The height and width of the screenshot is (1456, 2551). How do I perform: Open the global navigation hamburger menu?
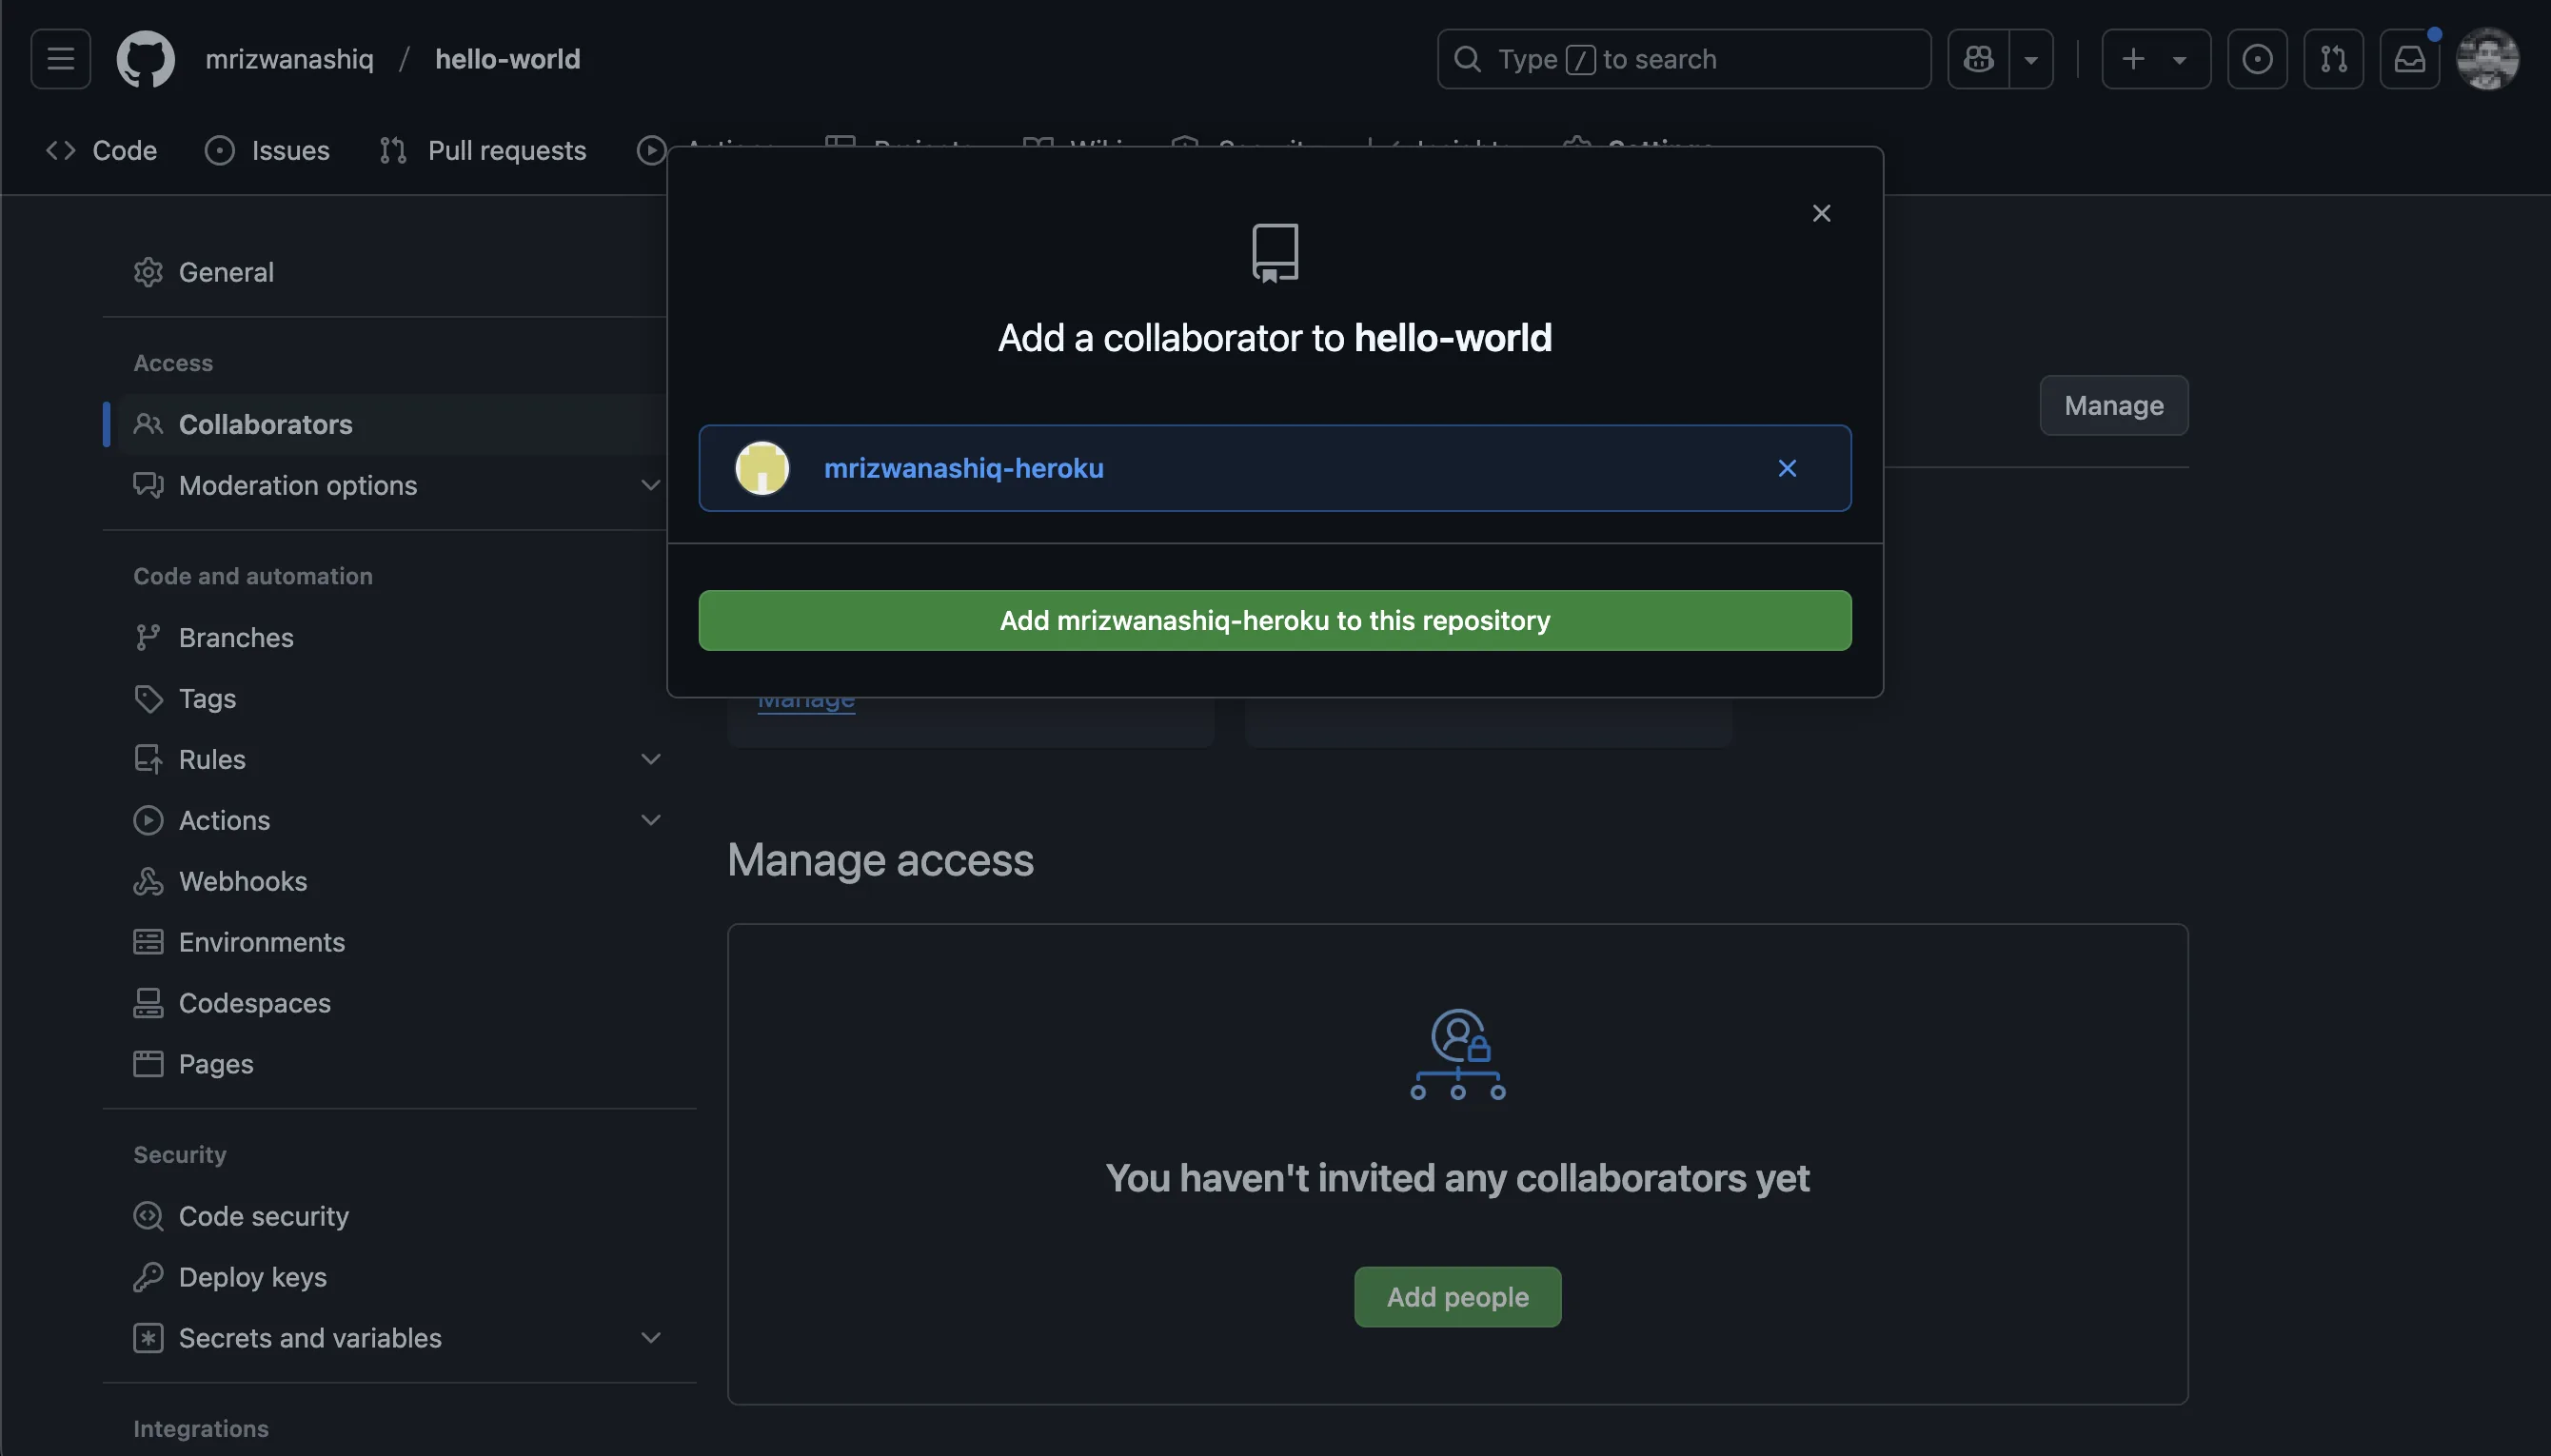pos(60,59)
